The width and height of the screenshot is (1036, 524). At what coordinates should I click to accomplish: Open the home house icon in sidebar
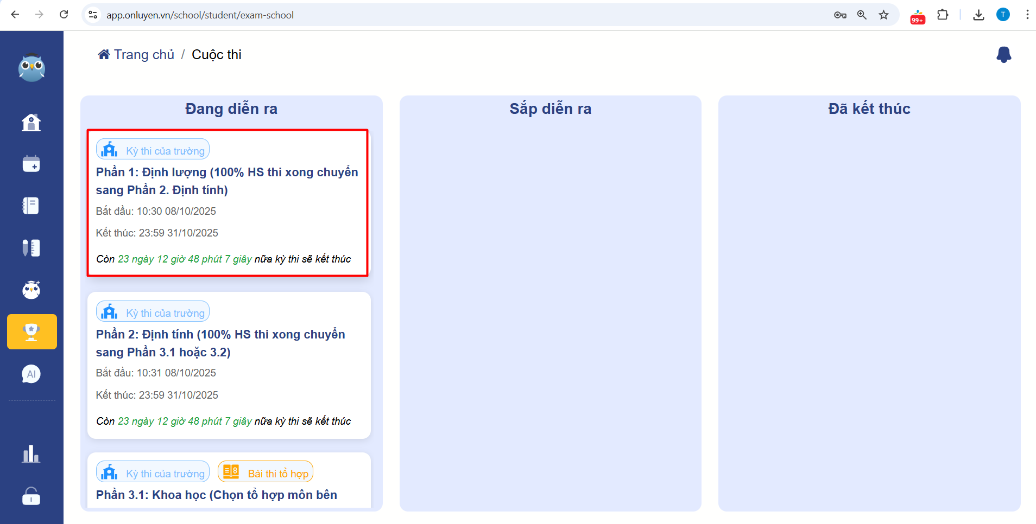(x=31, y=122)
